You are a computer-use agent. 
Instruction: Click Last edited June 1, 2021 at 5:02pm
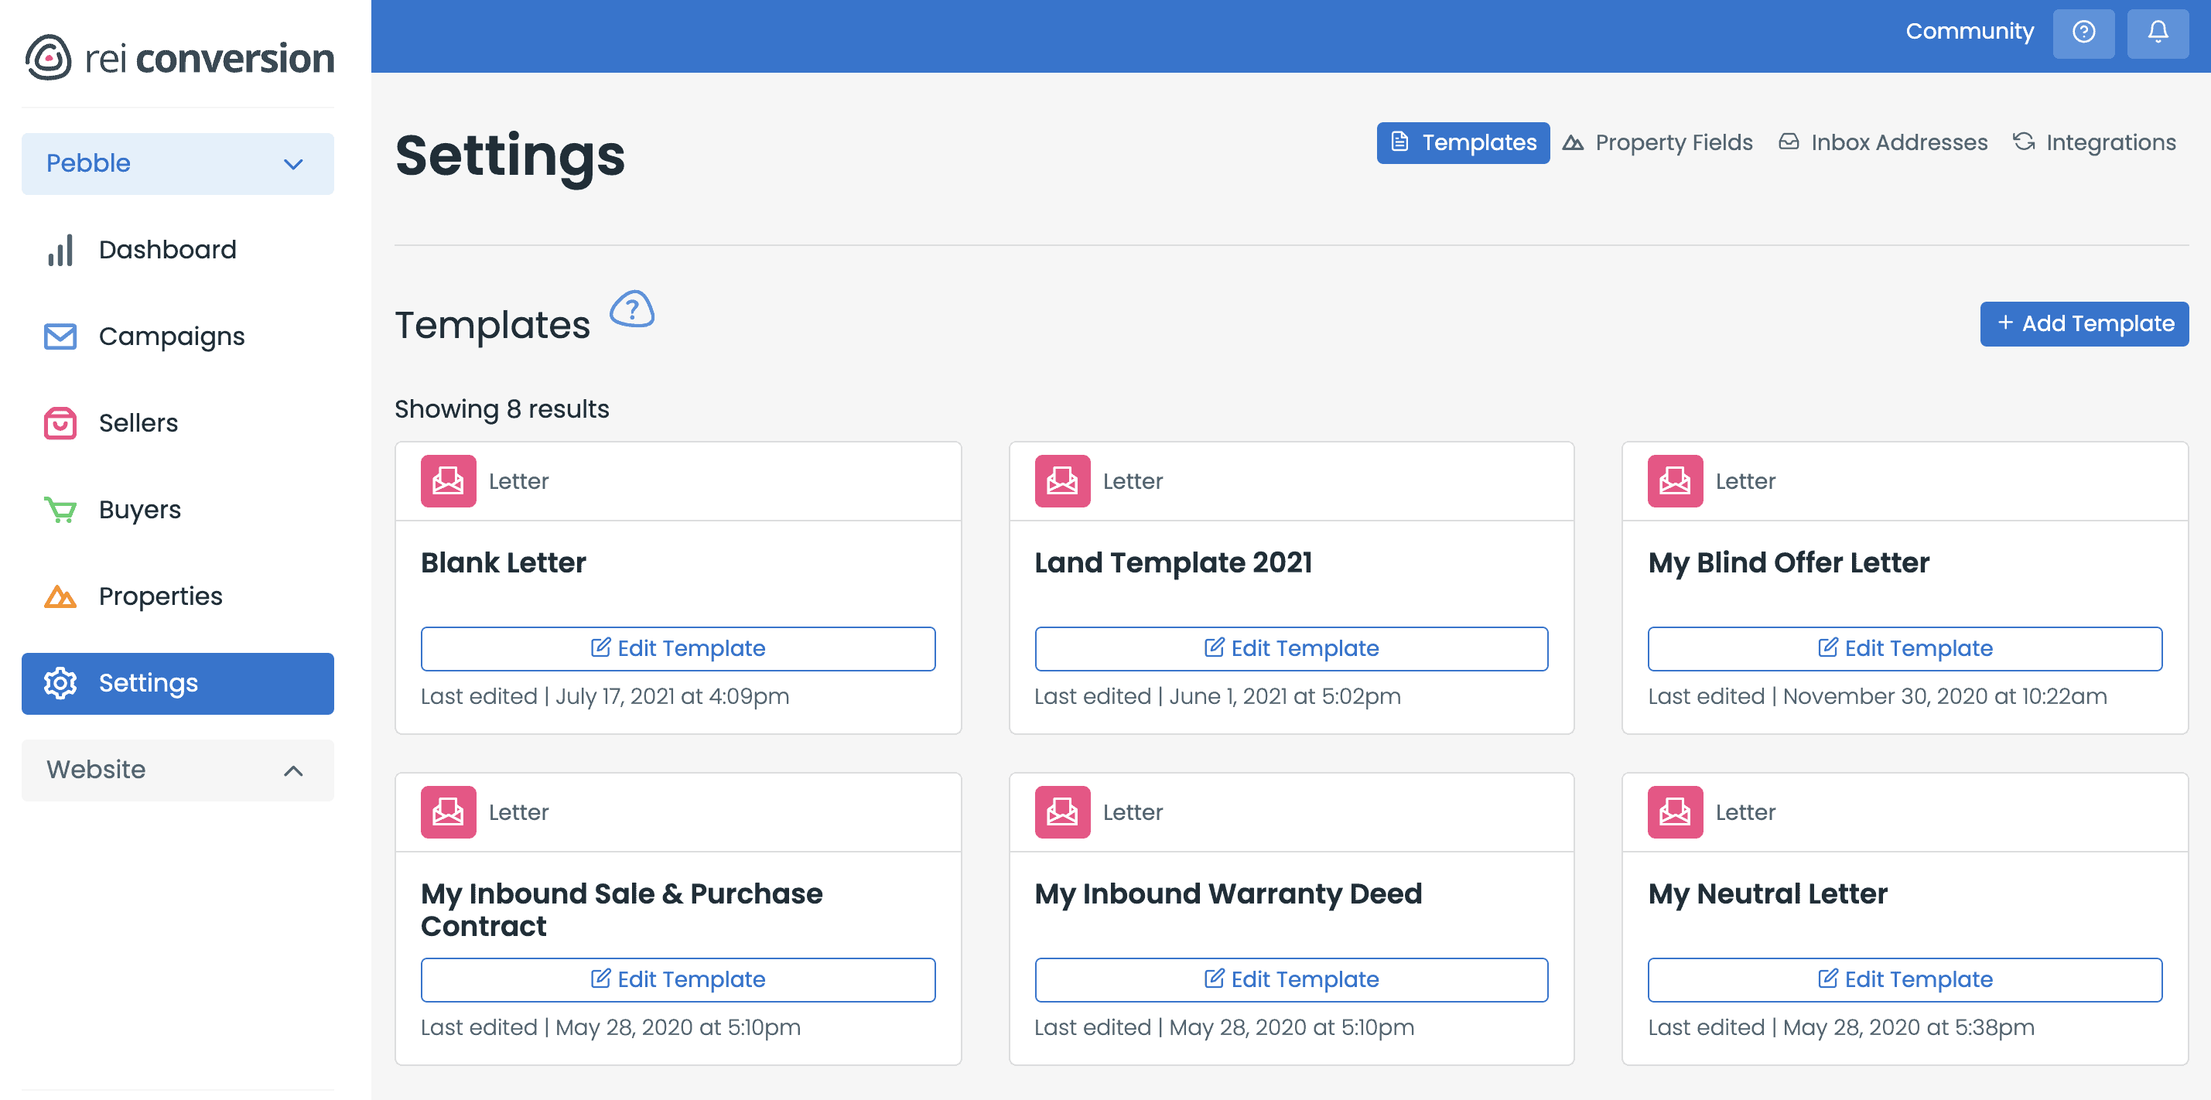pos(1217,697)
